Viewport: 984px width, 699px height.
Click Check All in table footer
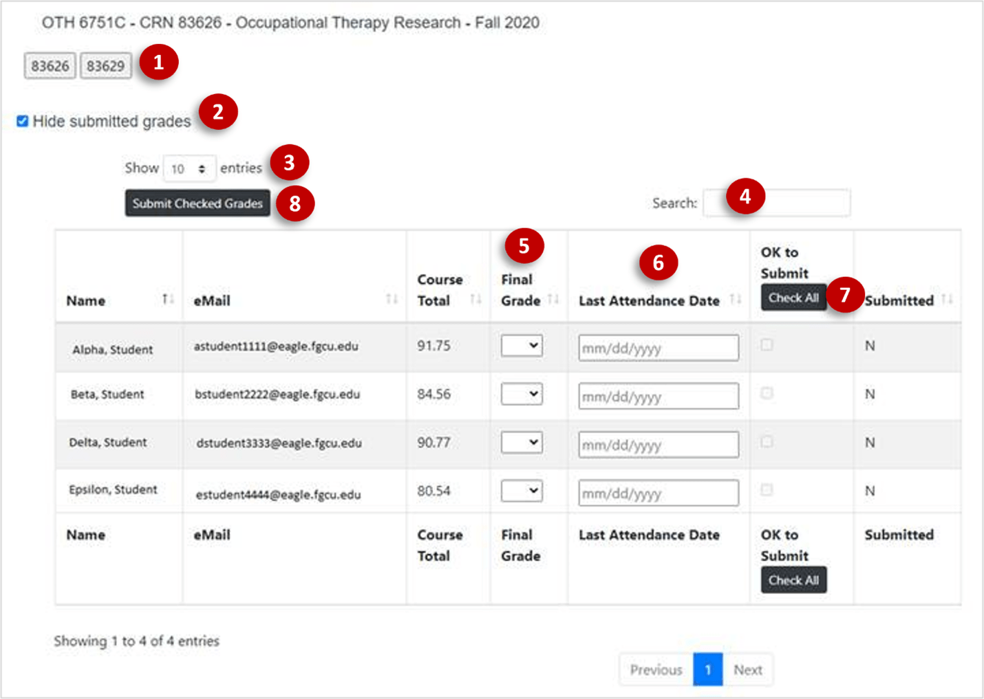[793, 580]
